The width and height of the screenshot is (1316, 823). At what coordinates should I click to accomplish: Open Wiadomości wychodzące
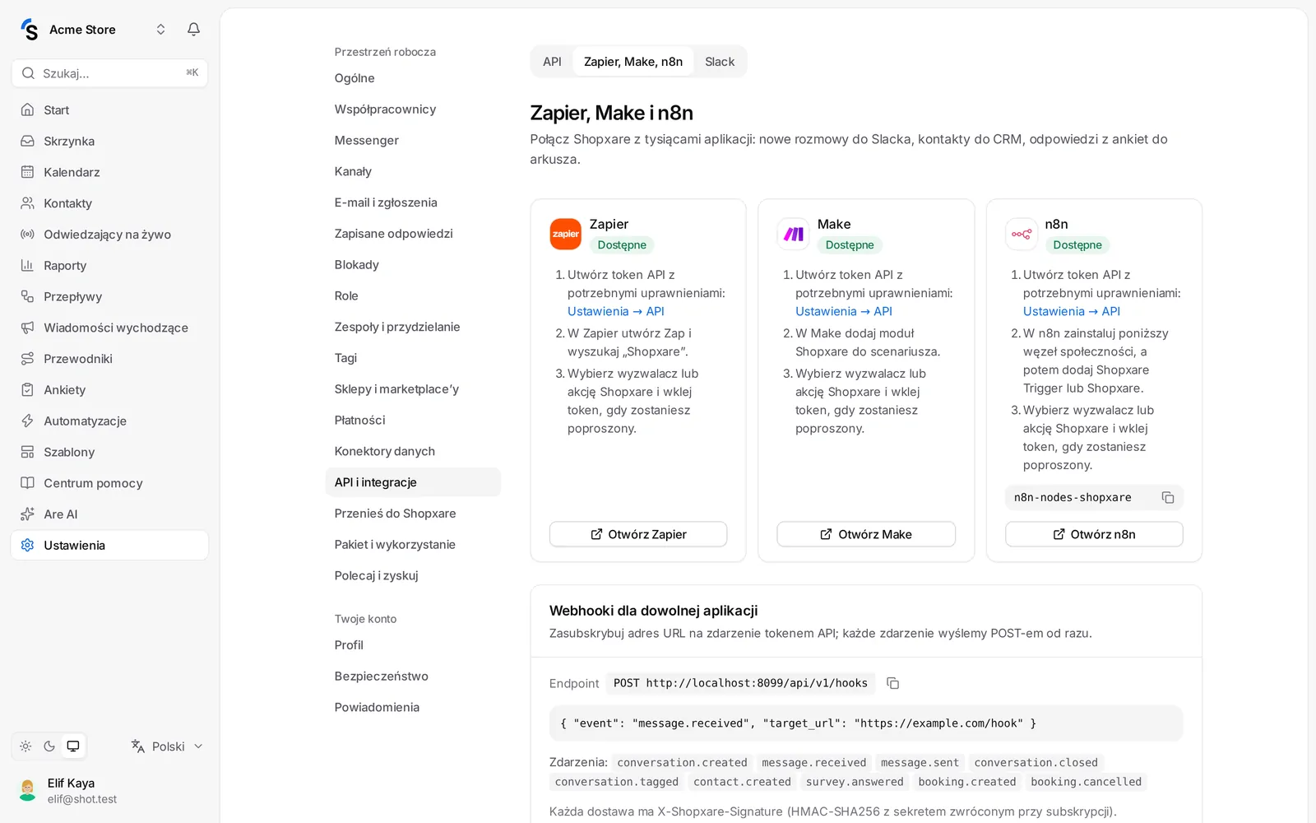pos(109,328)
